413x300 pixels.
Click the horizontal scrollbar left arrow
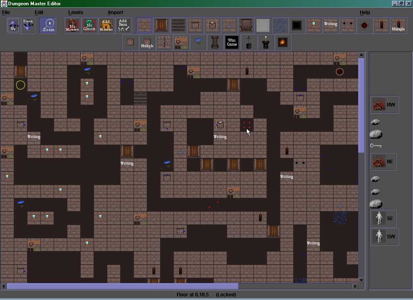click(3, 286)
